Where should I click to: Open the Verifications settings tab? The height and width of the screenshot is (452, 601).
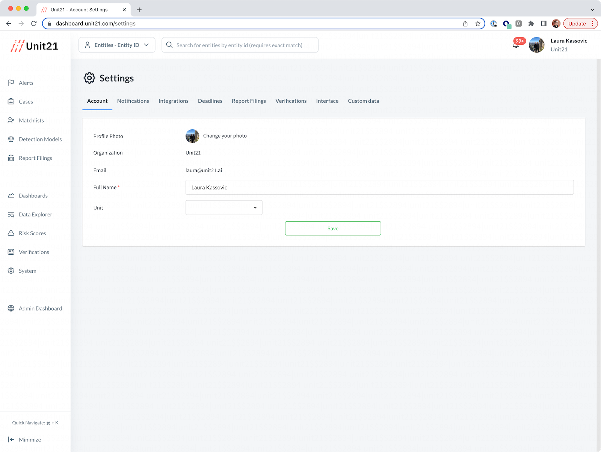pyautogui.click(x=291, y=101)
